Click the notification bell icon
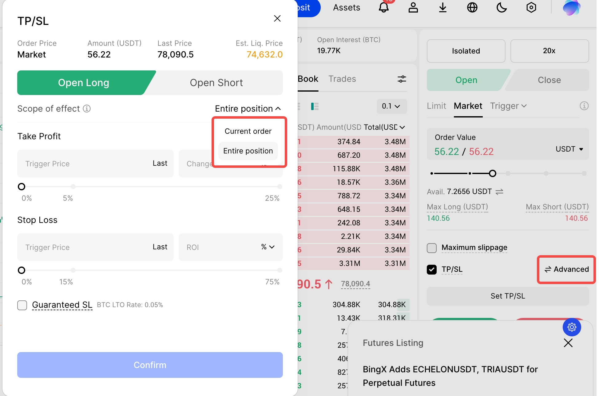Image resolution: width=599 pixels, height=396 pixels. click(383, 7)
